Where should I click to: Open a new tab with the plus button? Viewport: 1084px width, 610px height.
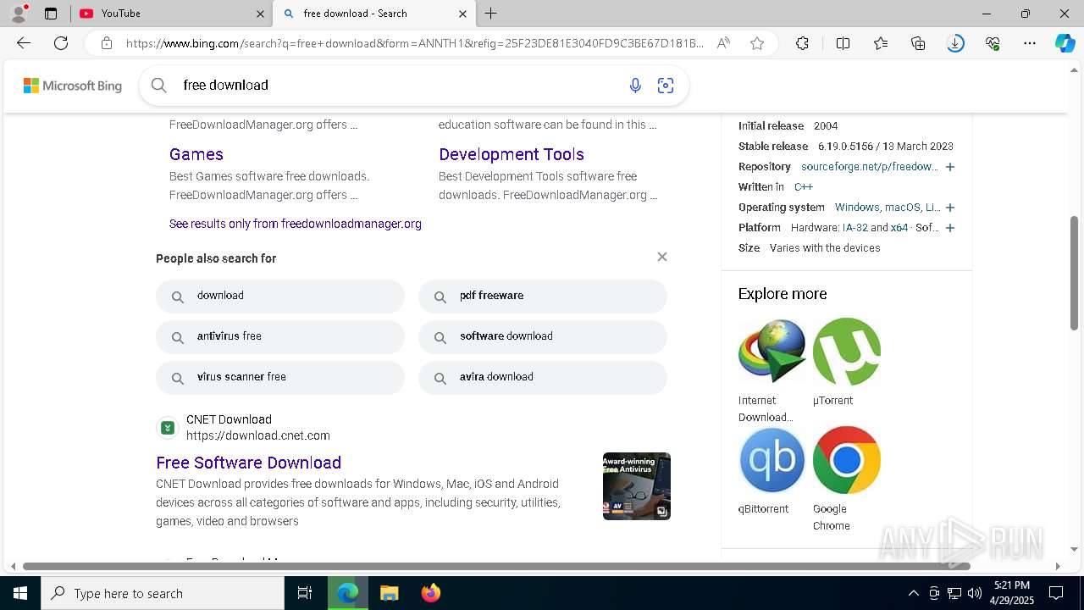coord(491,14)
